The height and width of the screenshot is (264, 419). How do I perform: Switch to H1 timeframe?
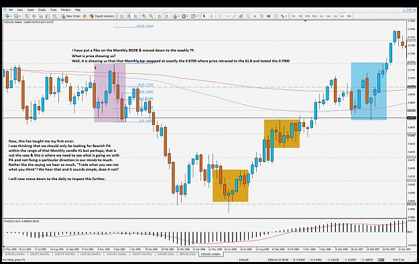(x=322, y=16)
